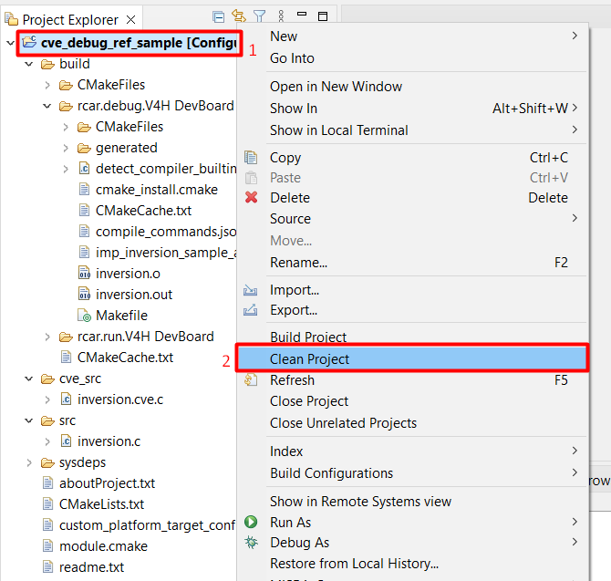
Task: Open the Project Explorer view menu (three dots)
Action: 281,16
